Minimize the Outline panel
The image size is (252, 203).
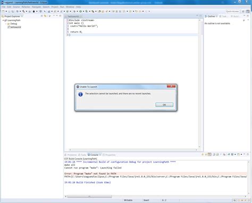[244, 16]
